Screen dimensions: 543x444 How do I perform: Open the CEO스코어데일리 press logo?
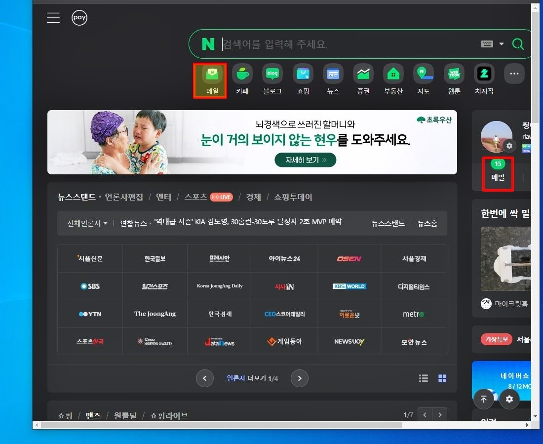[x=284, y=314]
